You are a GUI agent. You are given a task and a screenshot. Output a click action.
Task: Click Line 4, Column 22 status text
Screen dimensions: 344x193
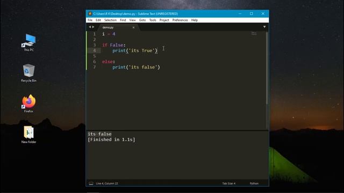coord(107,183)
